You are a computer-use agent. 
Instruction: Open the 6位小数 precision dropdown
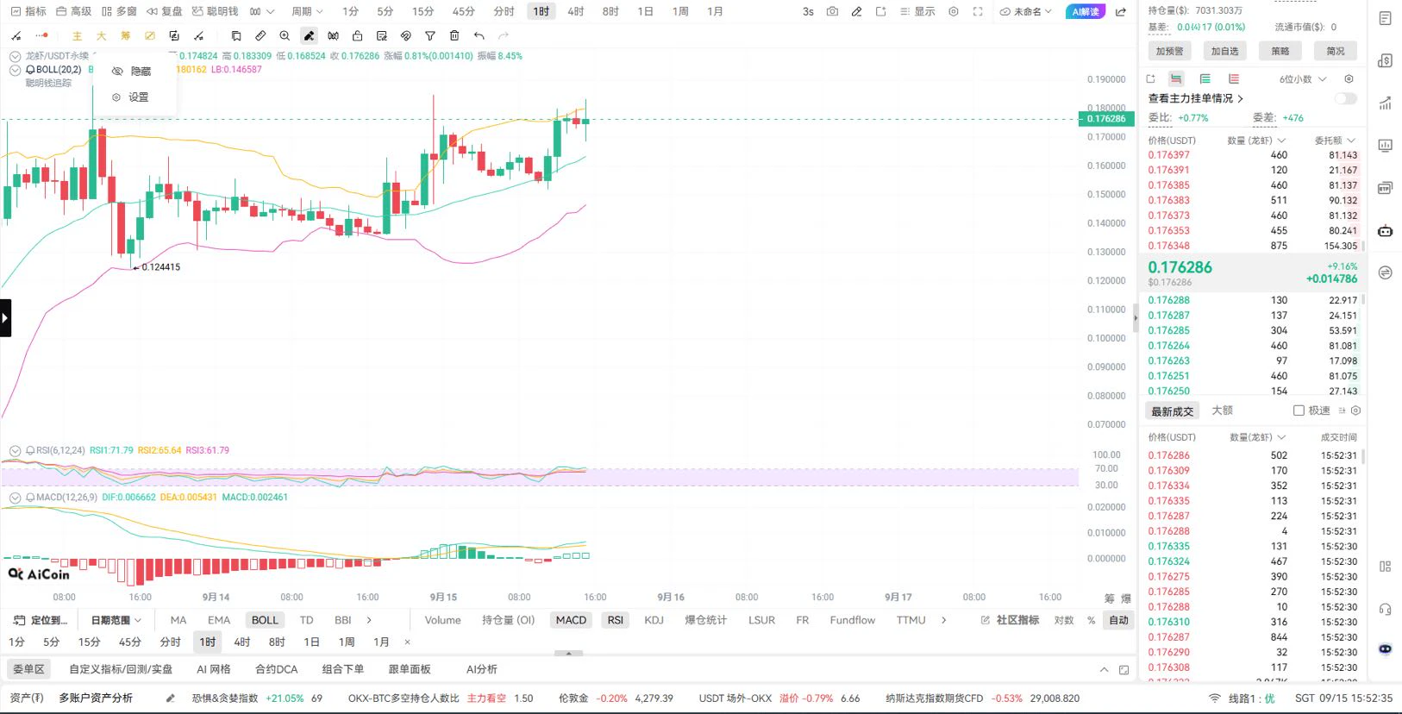(1303, 79)
